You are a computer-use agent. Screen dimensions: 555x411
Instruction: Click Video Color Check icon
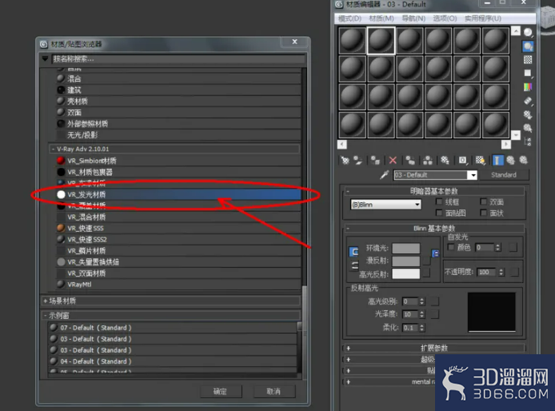pyautogui.click(x=528, y=86)
